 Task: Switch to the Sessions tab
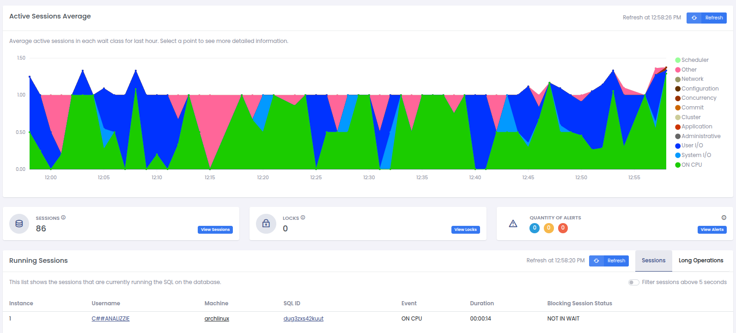(653, 260)
